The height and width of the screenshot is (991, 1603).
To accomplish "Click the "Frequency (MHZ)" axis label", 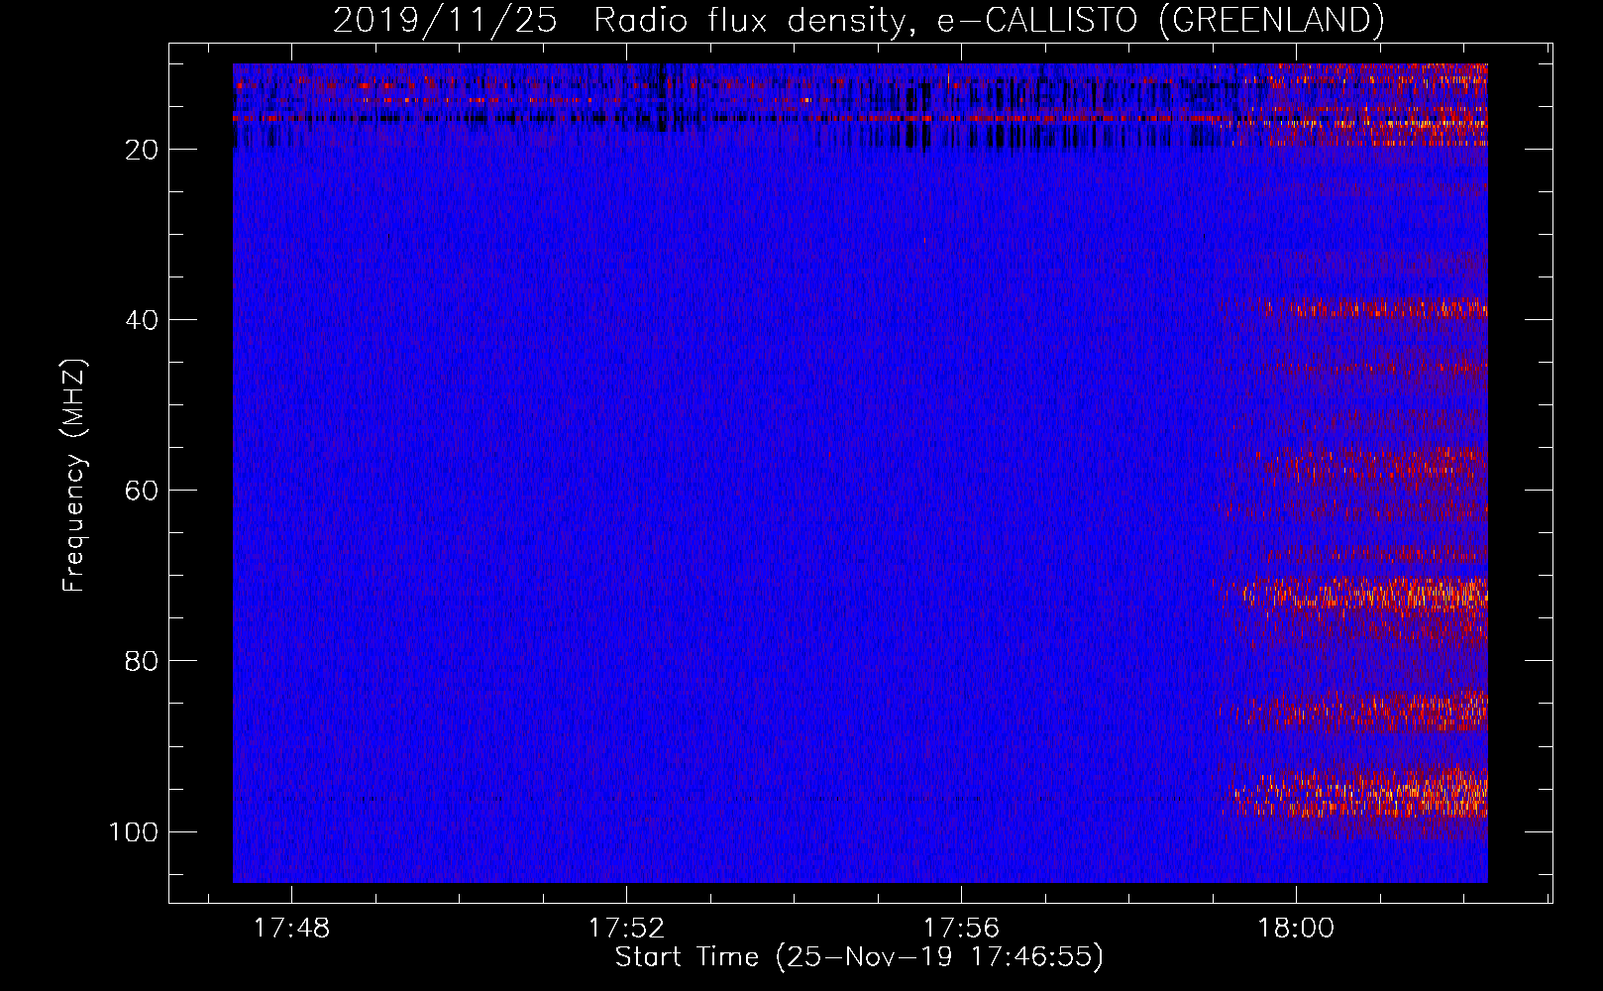I will click(74, 476).
